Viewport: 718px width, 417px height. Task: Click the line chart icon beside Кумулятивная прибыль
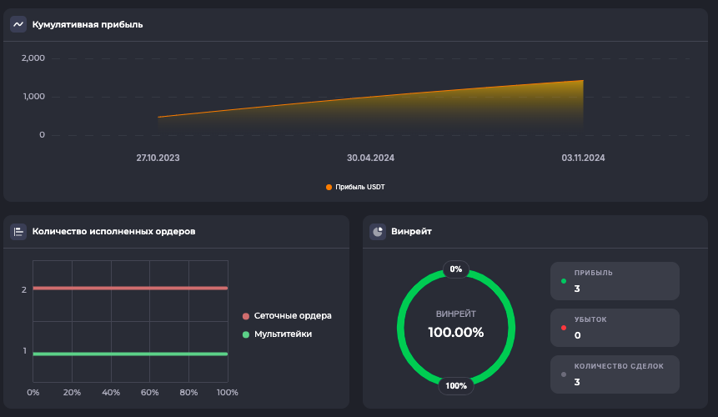point(18,24)
